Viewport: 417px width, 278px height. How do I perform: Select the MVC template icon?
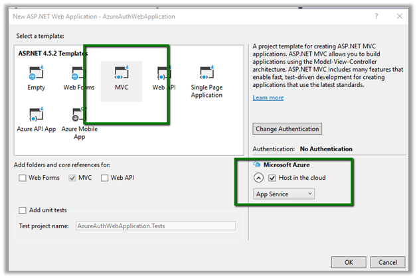tap(122, 73)
